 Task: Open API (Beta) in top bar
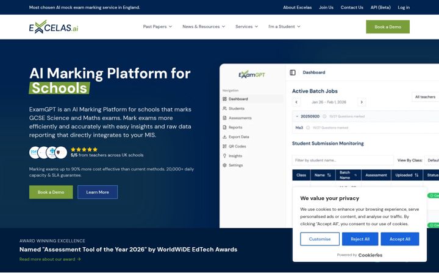click(380, 7)
